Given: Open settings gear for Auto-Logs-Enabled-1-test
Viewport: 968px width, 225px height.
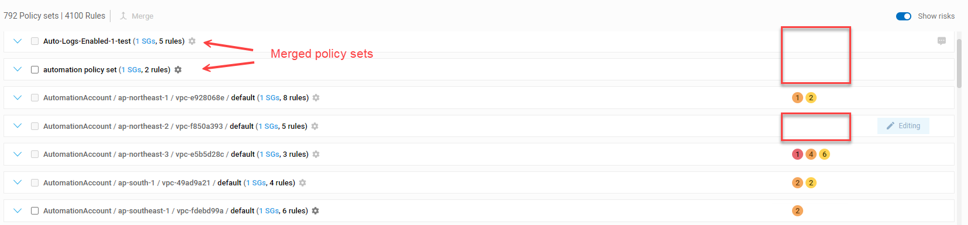Looking at the screenshot, I should click(x=192, y=41).
